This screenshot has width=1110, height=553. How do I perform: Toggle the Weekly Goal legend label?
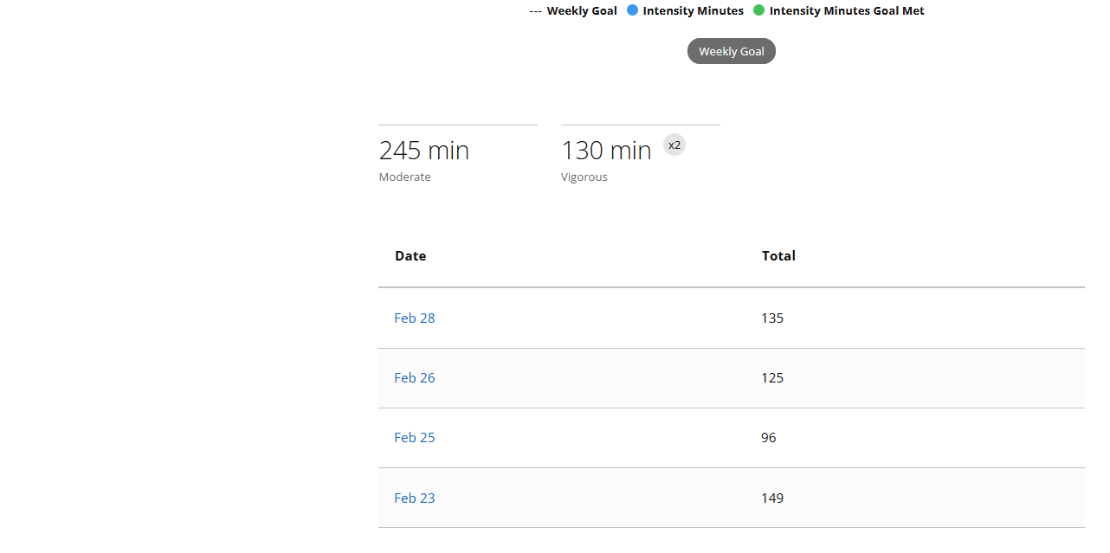(x=581, y=11)
